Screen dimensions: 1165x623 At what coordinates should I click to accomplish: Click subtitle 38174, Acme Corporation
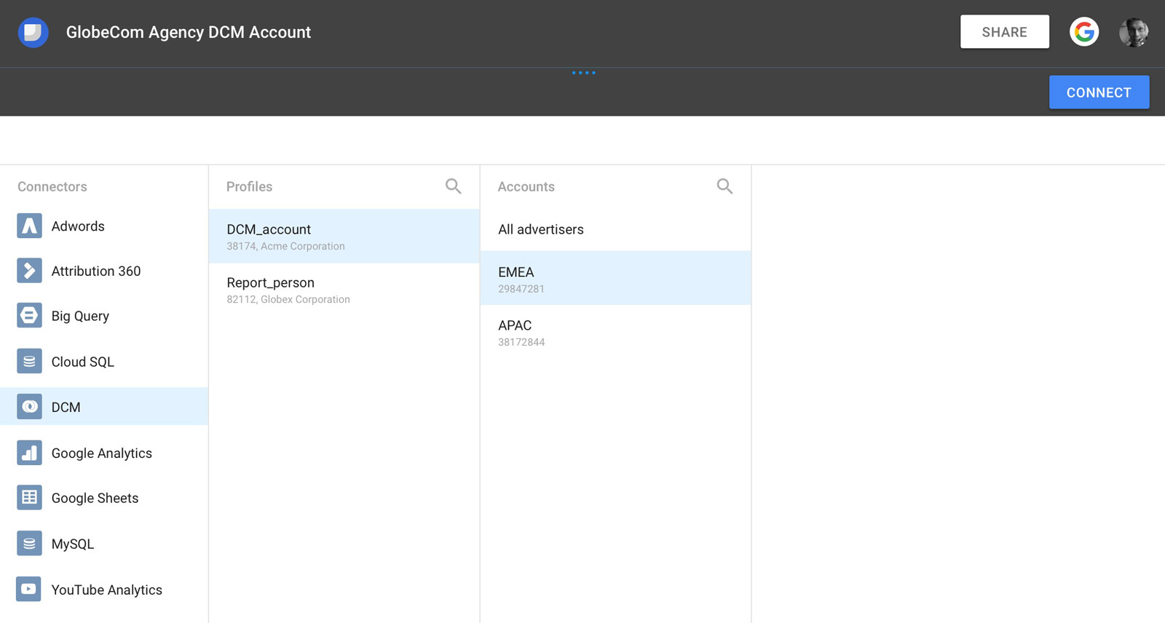tap(285, 246)
